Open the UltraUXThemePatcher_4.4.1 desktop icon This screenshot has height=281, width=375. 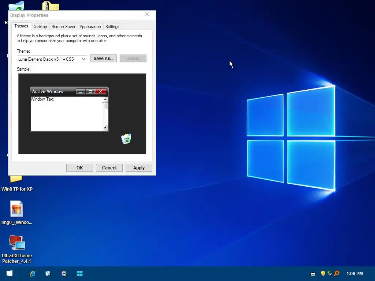click(x=17, y=249)
